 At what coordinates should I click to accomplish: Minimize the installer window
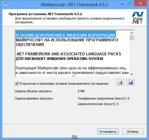click(122, 4)
